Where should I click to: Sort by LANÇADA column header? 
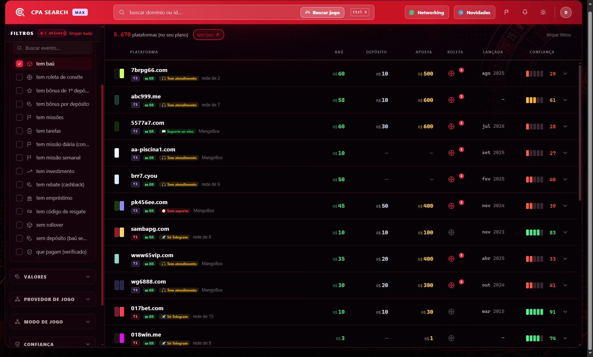[493, 52]
